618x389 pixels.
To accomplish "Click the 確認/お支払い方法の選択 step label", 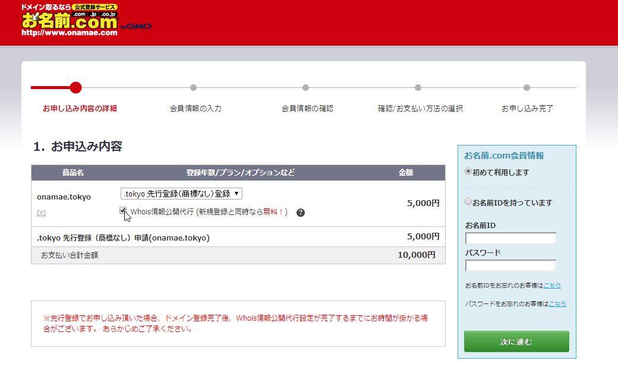I will (420, 108).
